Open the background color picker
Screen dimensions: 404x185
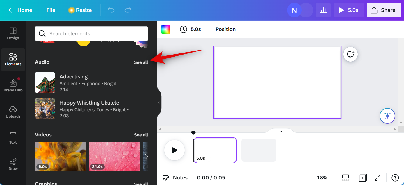pyautogui.click(x=166, y=29)
